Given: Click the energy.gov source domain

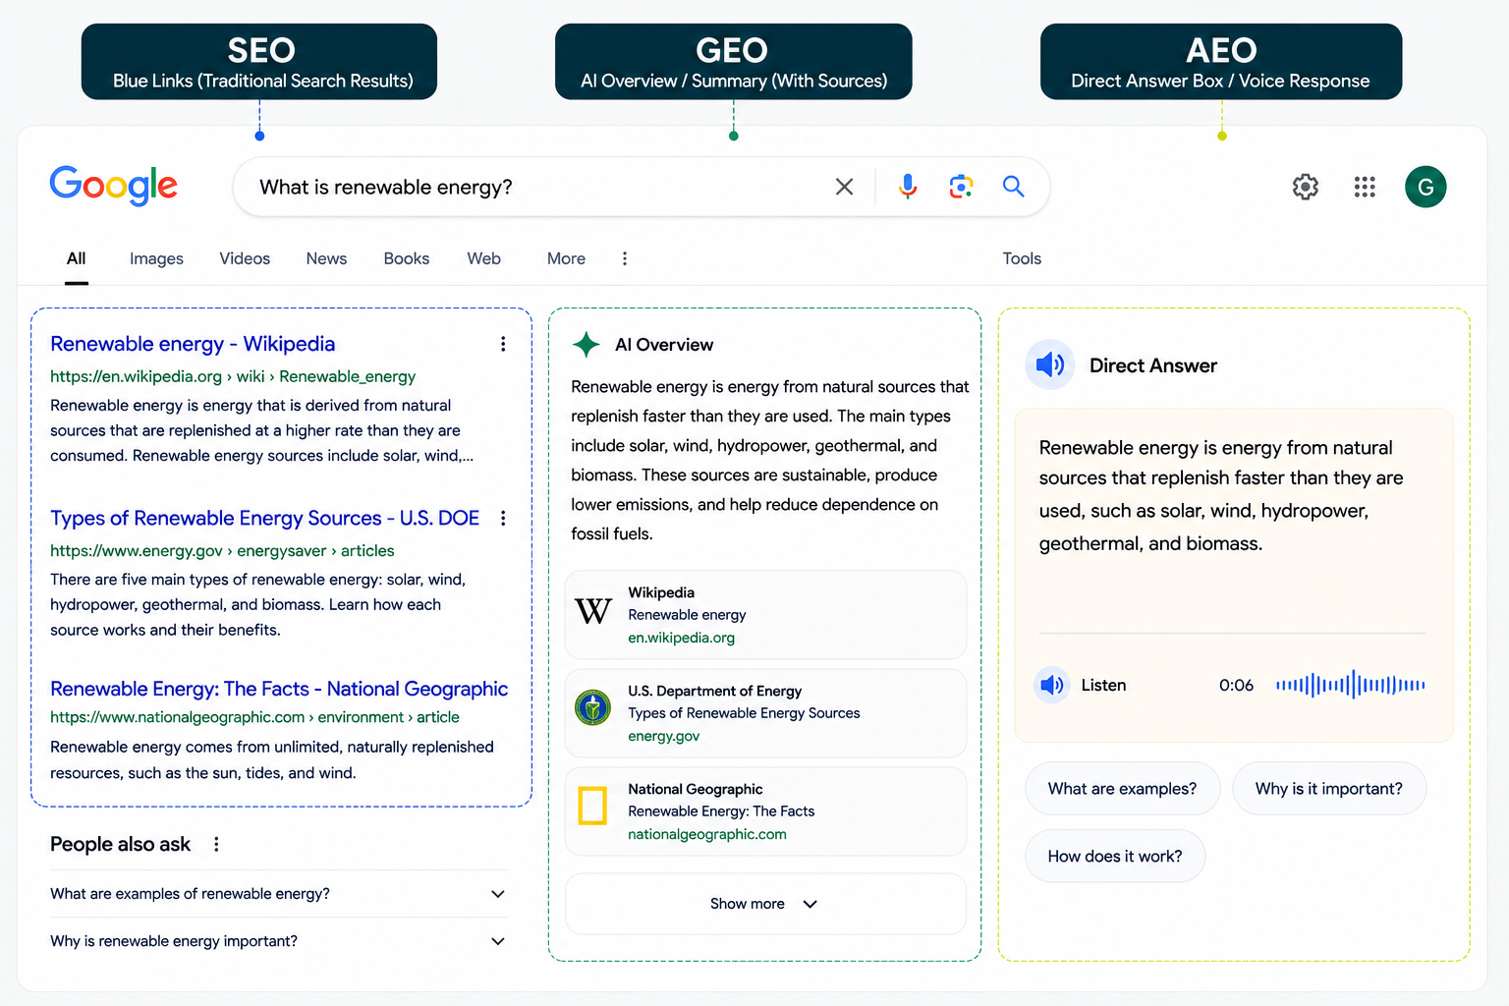Looking at the screenshot, I should (664, 736).
